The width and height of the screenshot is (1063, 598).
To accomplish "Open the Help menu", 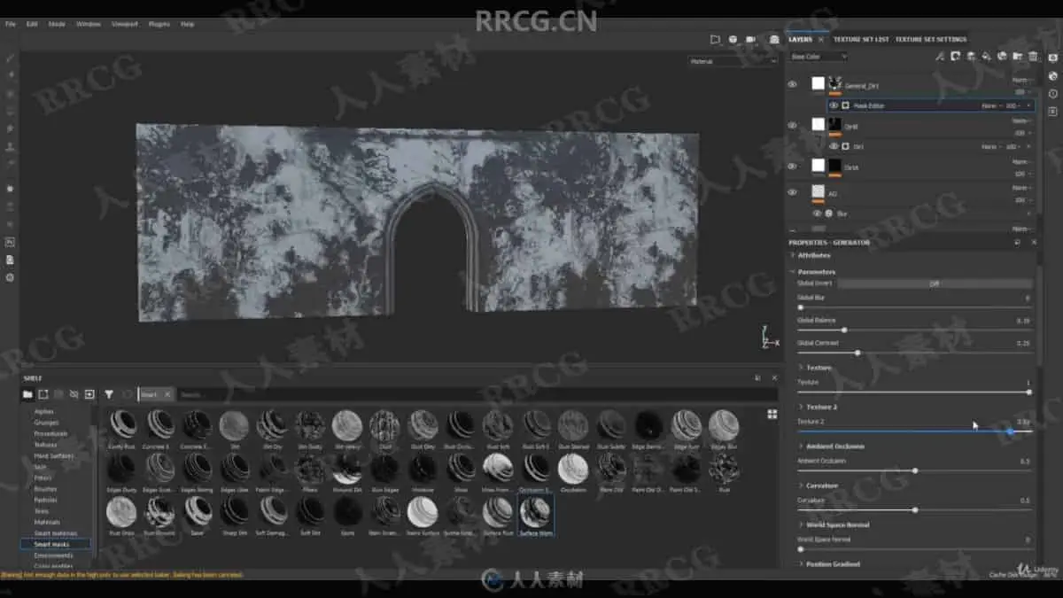I will (188, 24).
